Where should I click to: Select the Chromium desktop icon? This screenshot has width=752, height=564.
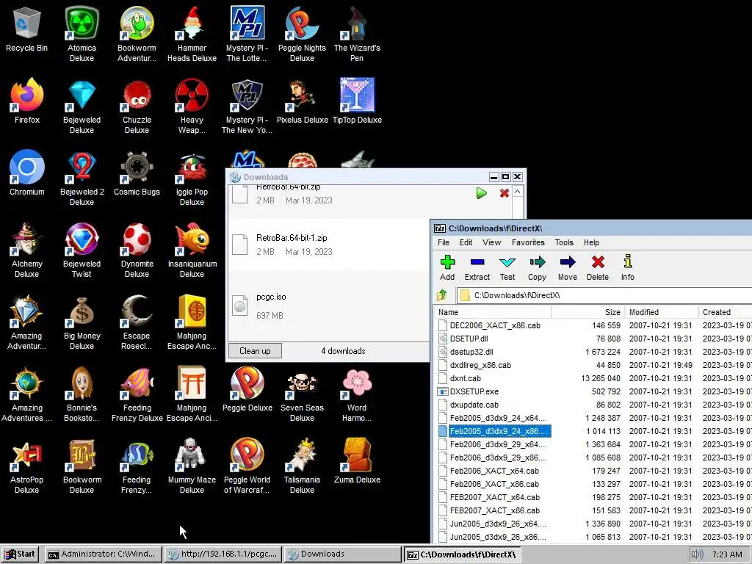click(27, 173)
